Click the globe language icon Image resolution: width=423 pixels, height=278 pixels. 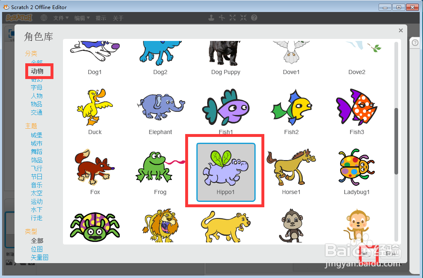[44, 18]
